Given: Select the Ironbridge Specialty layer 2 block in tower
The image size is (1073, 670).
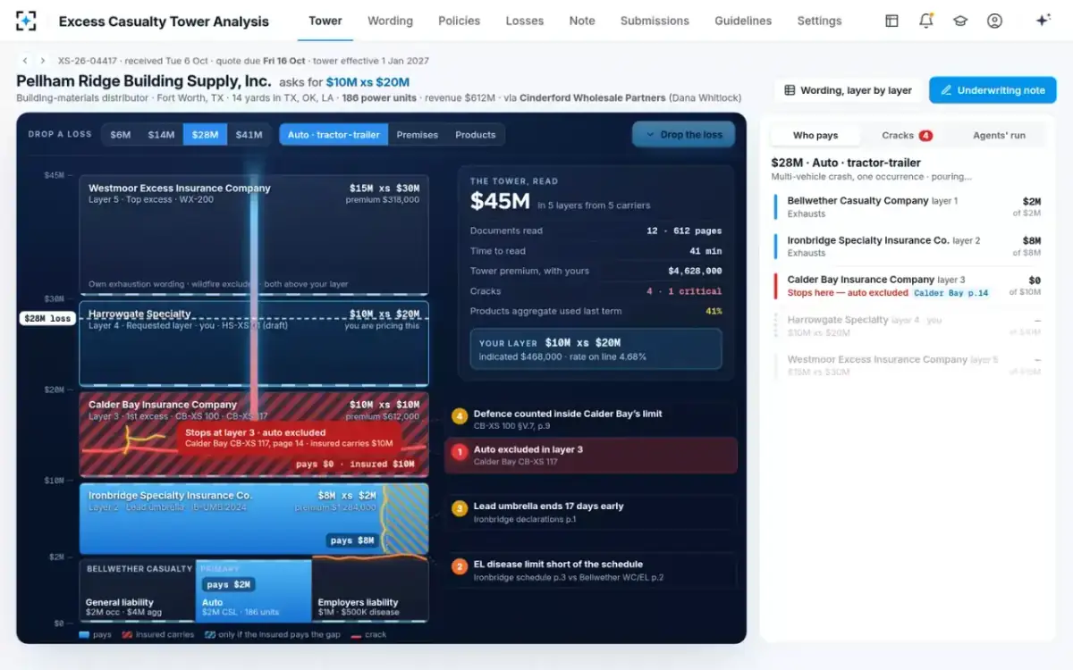Looking at the screenshot, I should (x=254, y=519).
